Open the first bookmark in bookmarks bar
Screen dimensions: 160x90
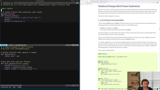point(83,4)
